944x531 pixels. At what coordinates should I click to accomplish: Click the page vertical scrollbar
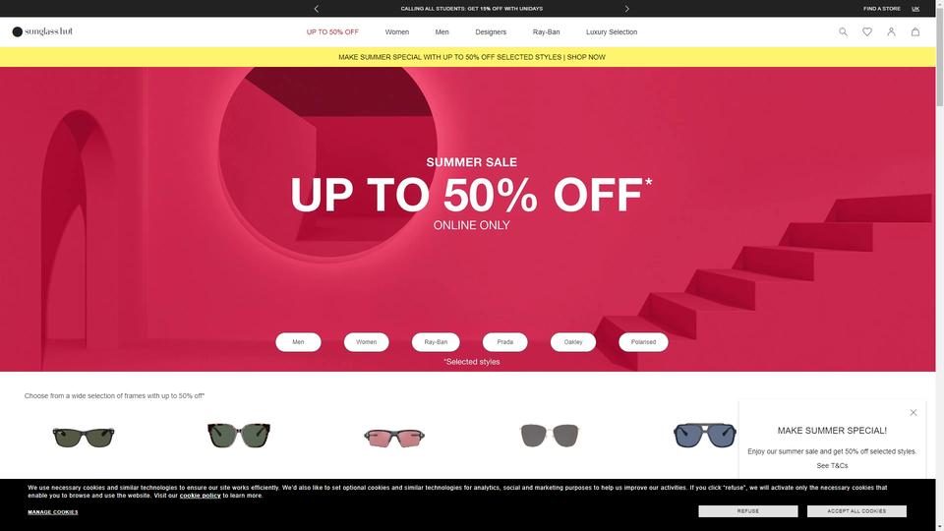click(940, 265)
